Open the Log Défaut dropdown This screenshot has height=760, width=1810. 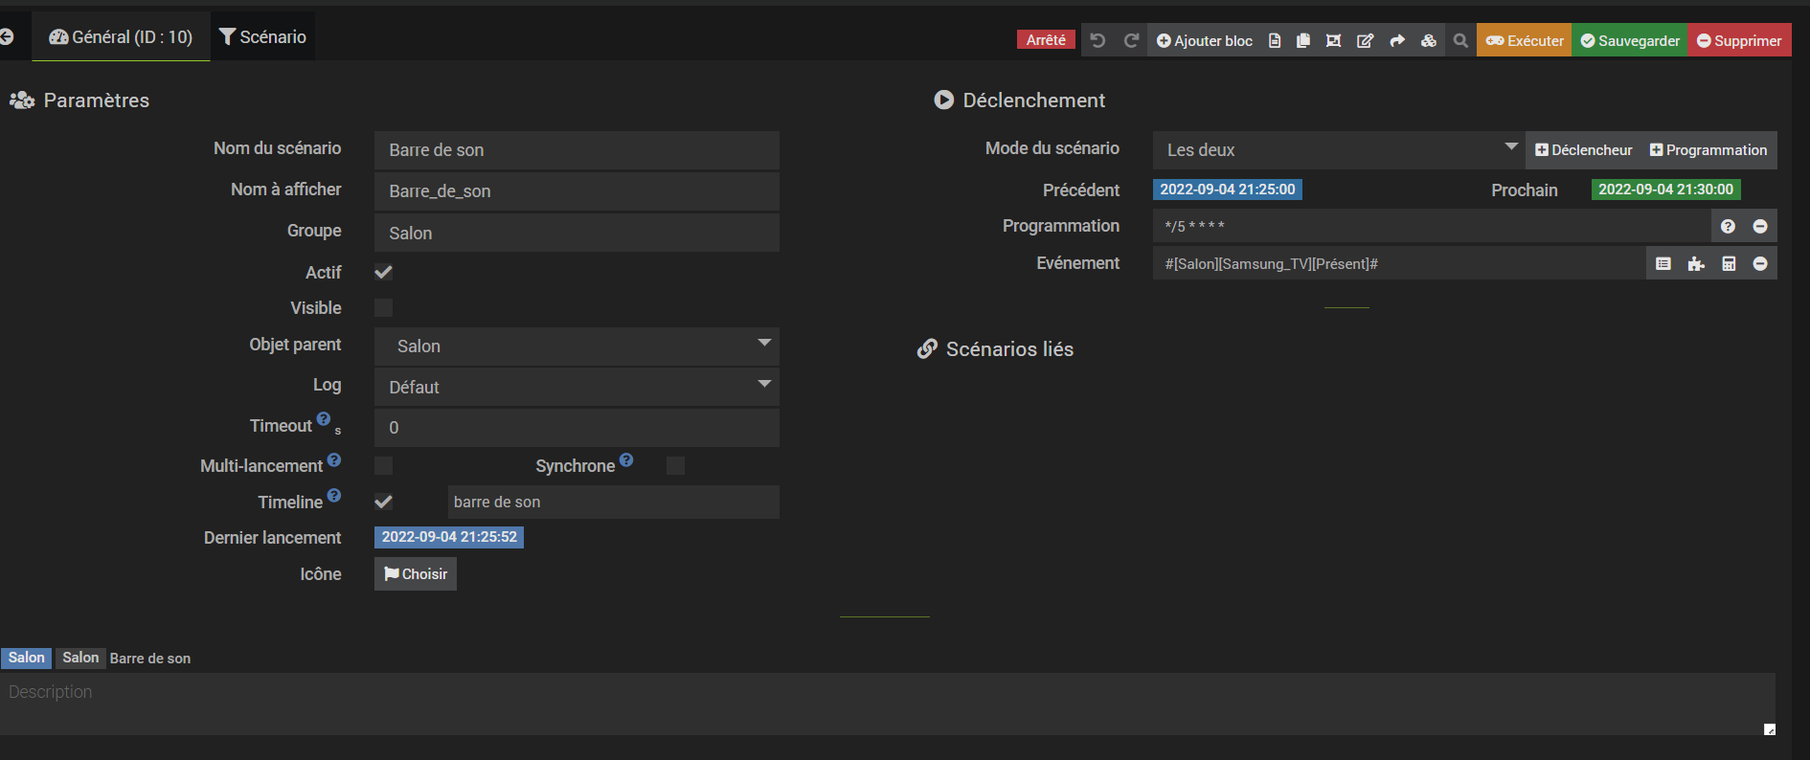click(577, 387)
